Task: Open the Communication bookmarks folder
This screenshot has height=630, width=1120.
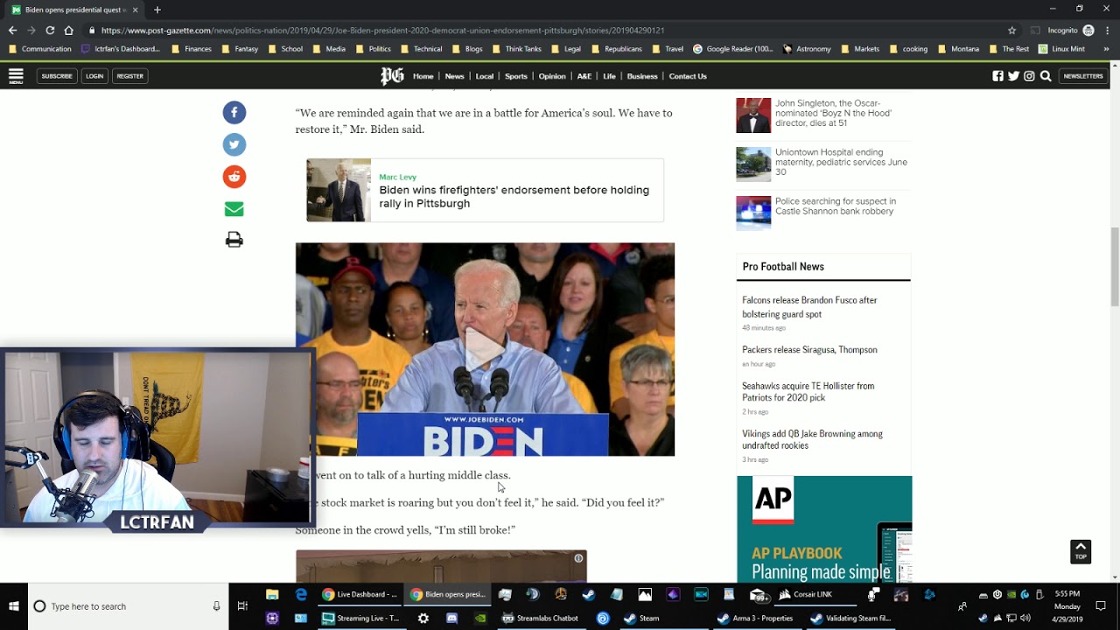Action: pos(39,49)
